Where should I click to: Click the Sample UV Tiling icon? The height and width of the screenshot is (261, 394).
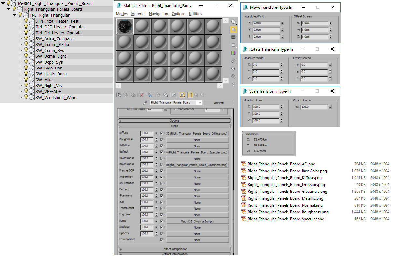pos(233,45)
